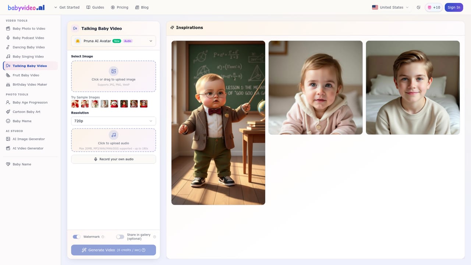Enable the Share in gallery toggle
Image resolution: width=471 pixels, height=265 pixels.
click(120, 237)
